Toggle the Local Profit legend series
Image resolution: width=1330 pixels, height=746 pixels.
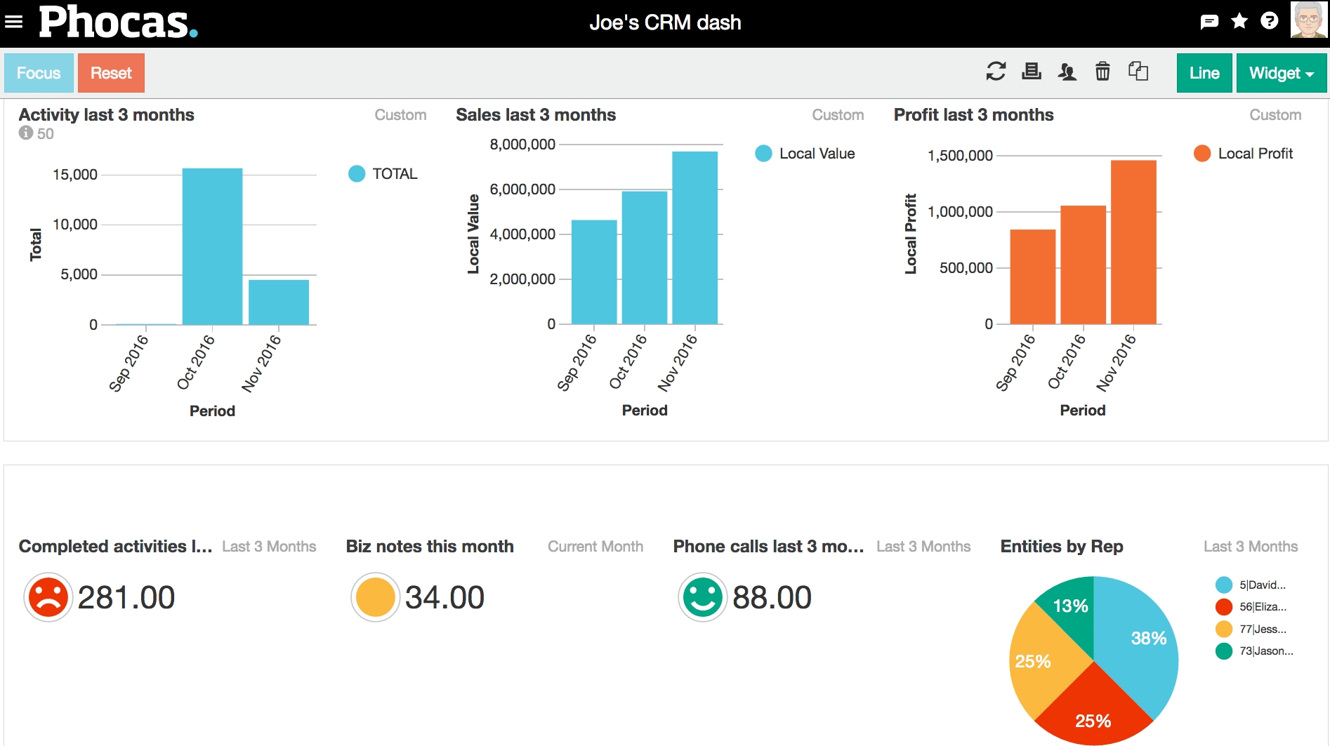click(x=1243, y=154)
